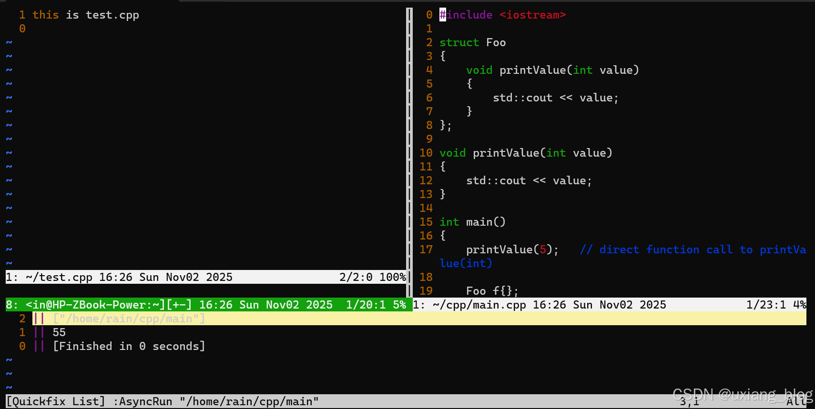Image resolution: width=815 pixels, height=409 pixels.
Task: Select the green quickfix window status line
Action: click(x=209, y=305)
